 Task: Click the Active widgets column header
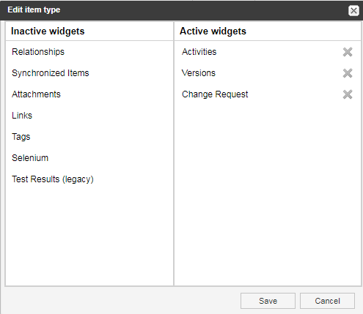[213, 31]
